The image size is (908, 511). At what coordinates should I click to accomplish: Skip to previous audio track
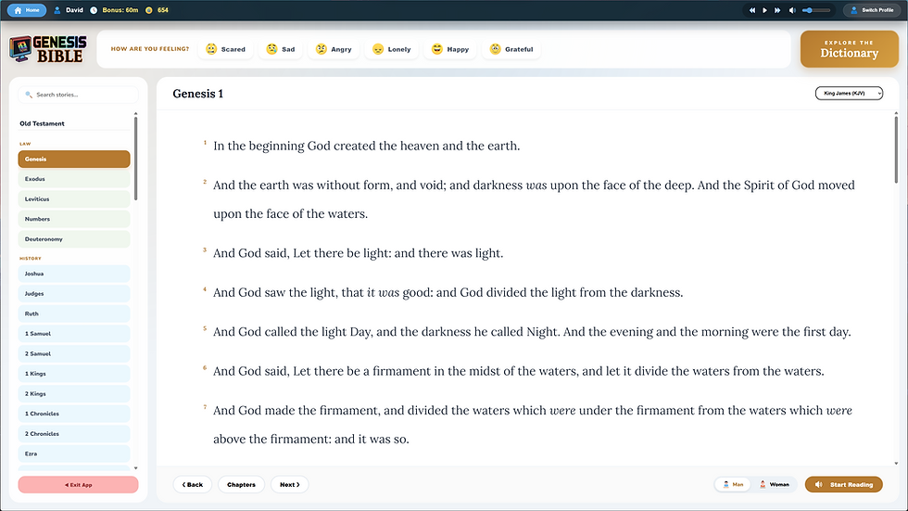click(751, 10)
